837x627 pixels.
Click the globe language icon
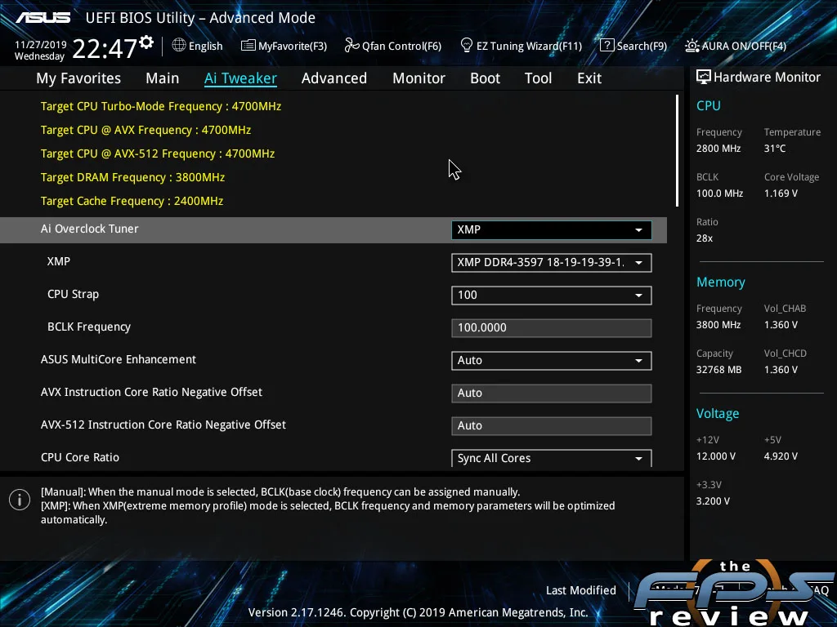pos(179,46)
